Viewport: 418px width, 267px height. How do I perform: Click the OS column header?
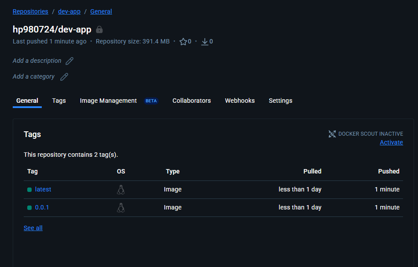point(121,171)
